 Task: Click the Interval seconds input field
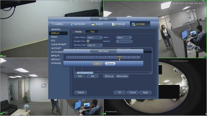click(124, 41)
